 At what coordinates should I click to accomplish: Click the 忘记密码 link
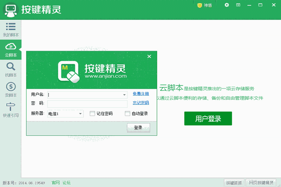click(141, 103)
